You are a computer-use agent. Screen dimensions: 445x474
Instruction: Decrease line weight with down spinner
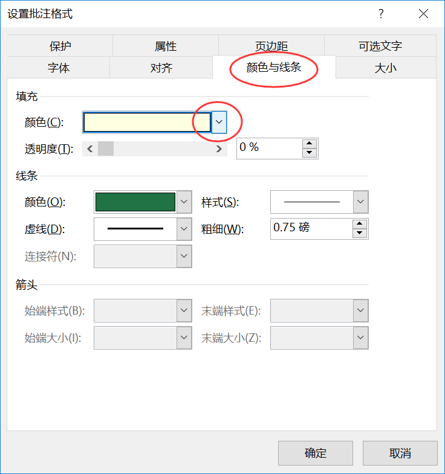(x=360, y=233)
